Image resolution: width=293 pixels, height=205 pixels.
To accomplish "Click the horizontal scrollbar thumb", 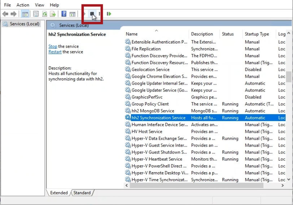I will 197,186.
